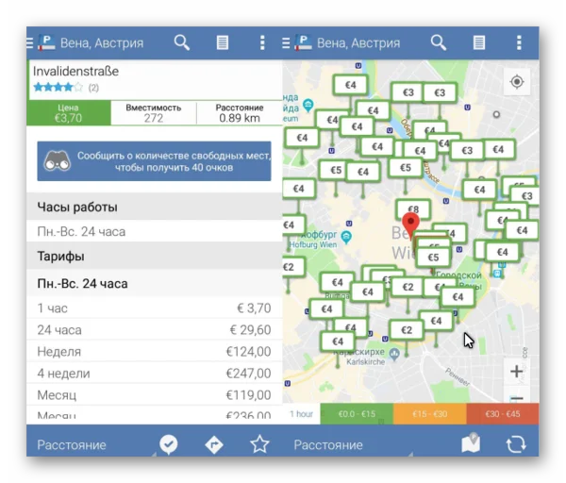The height and width of the screenshot is (483, 566).
Task: Select the Цена €3,70 tab
Action: (x=68, y=113)
